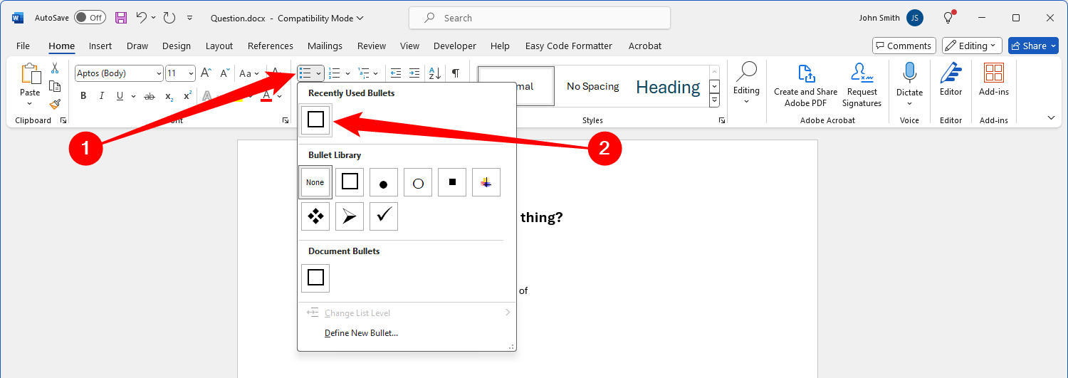Click the Create and Share Adobe PDF icon
Viewport: 1068px width, 378px height.
805,73
